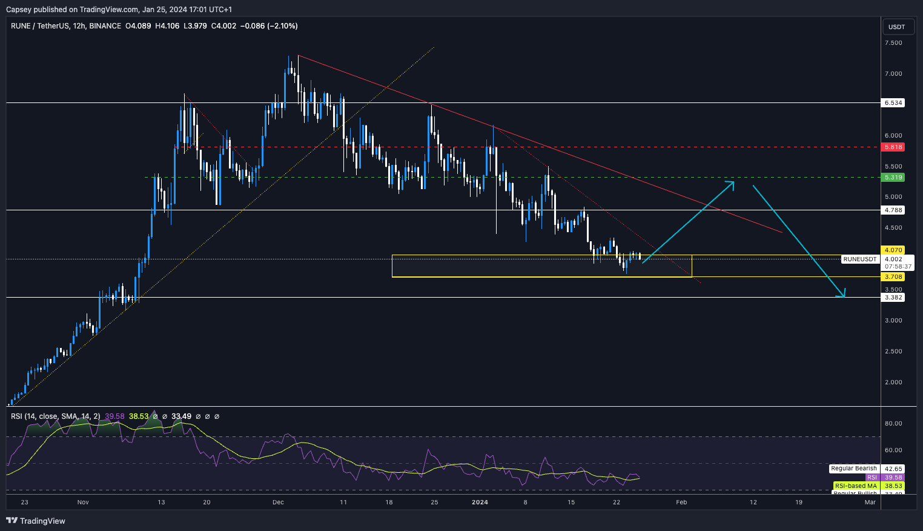Click the 25 date label on time axis
Image resolution: width=923 pixels, height=531 pixels.
click(434, 503)
